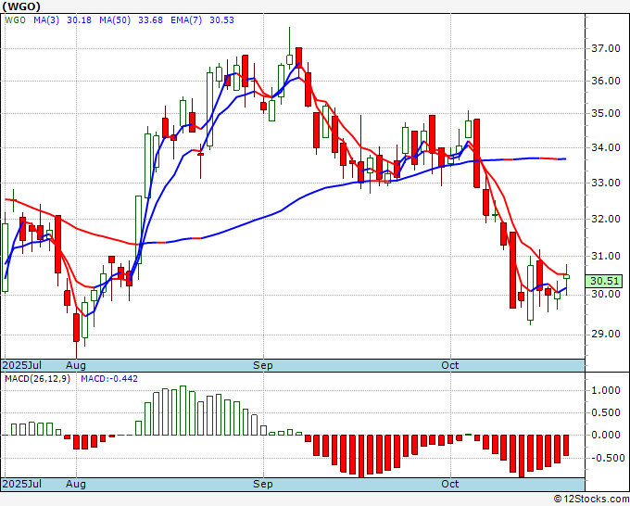630x506 pixels.
Task: Click the 0.500 MACD axis label
Action: 606,412
